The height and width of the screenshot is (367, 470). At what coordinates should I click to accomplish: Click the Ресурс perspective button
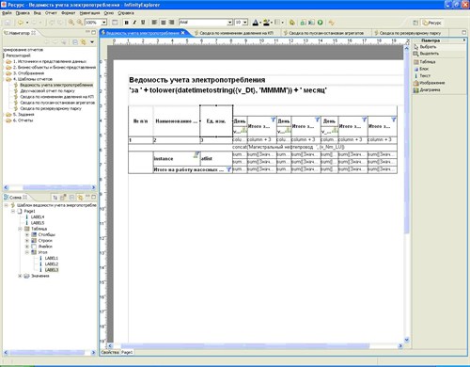coord(432,23)
